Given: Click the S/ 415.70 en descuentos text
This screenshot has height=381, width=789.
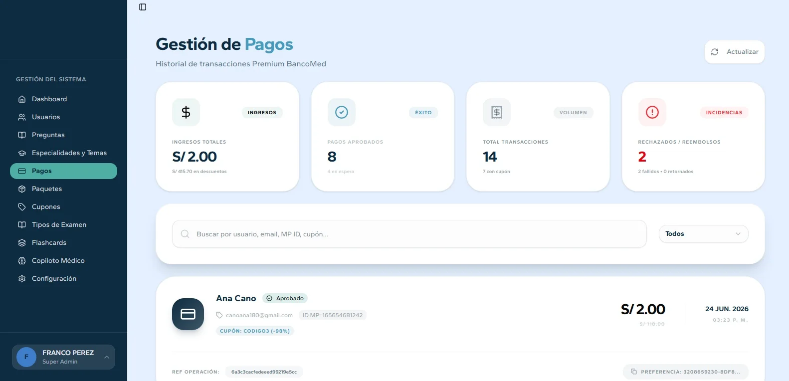Looking at the screenshot, I should coord(199,172).
